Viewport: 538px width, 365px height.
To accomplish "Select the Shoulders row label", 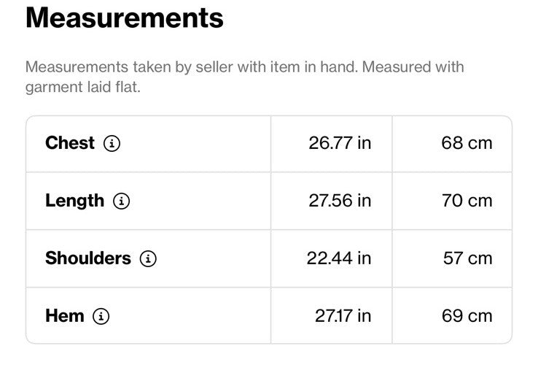I will (x=88, y=258).
